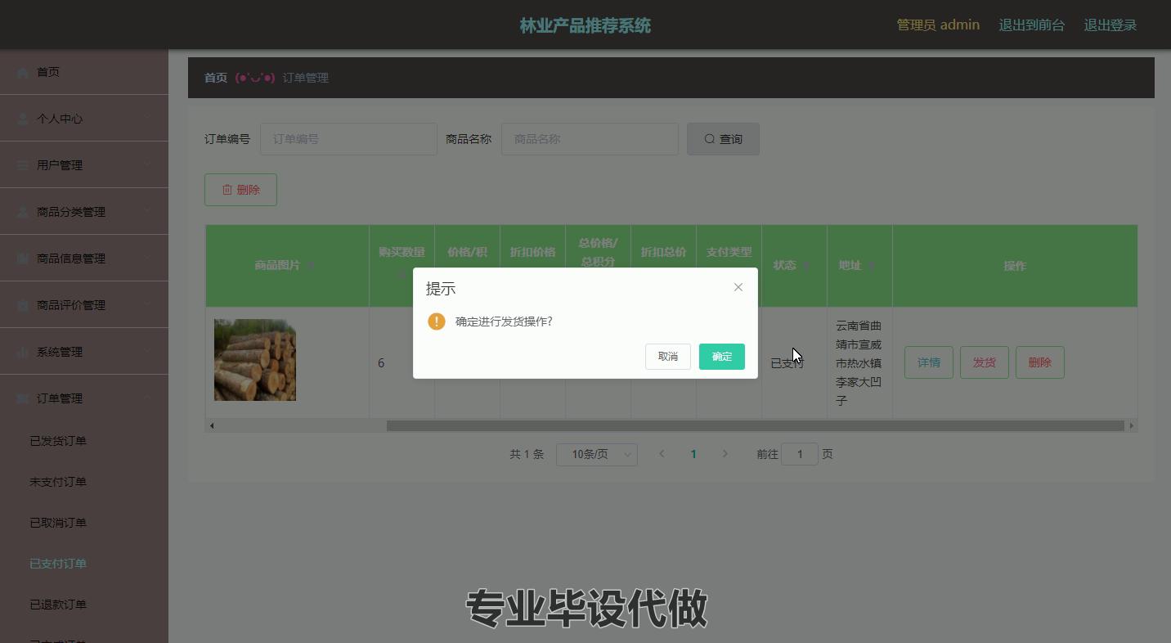Viewport: 1171px width, 643px height.
Task: Click the list icon beside 用户管理
Action: point(23,166)
